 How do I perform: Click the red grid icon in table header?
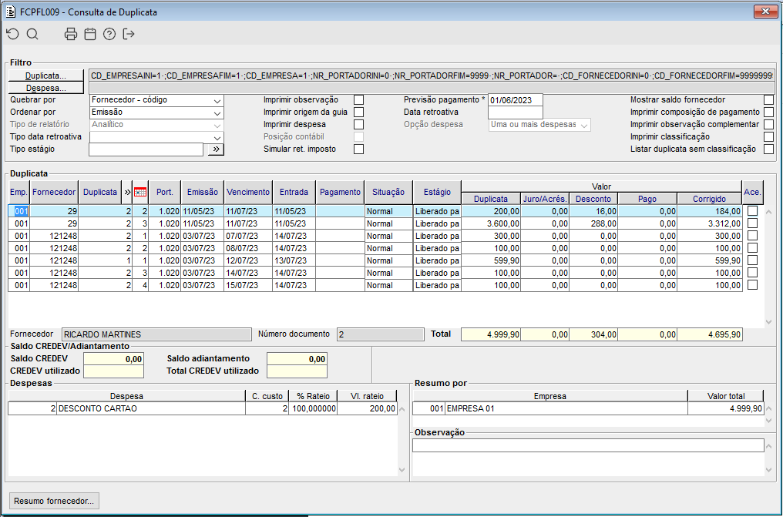pyautogui.click(x=139, y=192)
